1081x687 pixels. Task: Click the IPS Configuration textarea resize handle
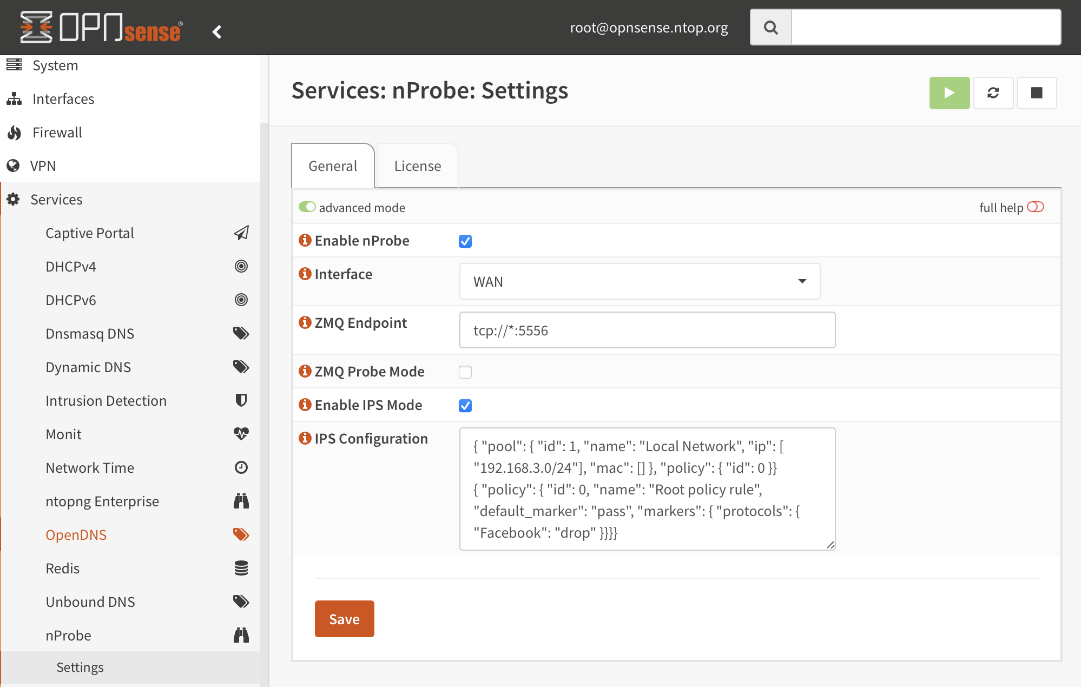(x=830, y=545)
